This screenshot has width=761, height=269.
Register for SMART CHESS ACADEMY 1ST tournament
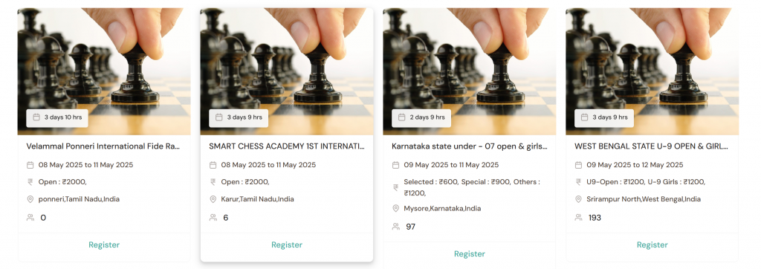click(x=287, y=244)
